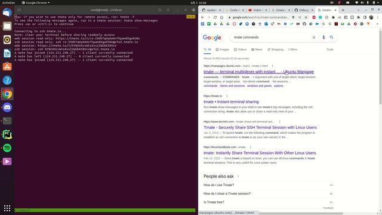Launch Rhythmbox from the dock

click(7, 39)
